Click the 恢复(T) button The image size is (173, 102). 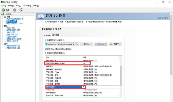tap(116, 44)
